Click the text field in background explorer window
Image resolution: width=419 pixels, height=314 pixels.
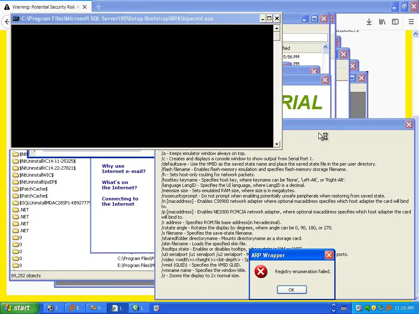click(x=305, y=37)
